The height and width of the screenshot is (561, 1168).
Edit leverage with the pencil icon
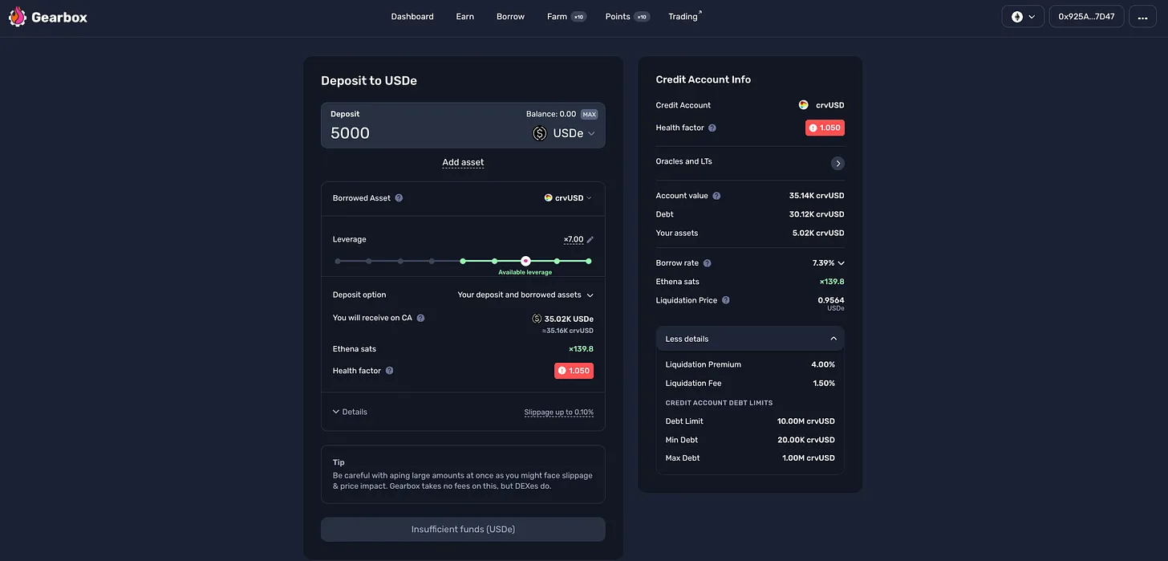[x=590, y=240]
